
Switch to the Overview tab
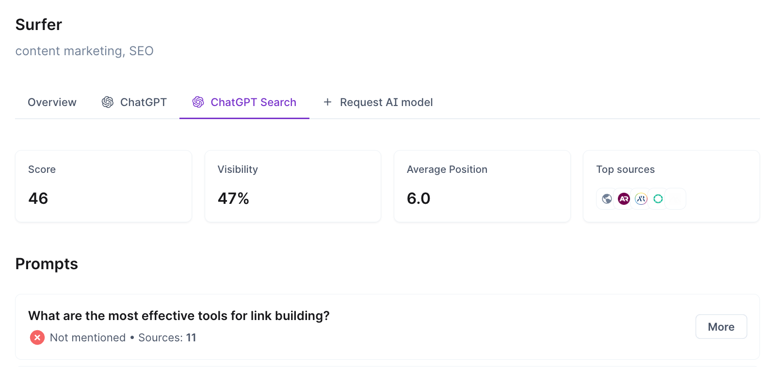[52, 102]
